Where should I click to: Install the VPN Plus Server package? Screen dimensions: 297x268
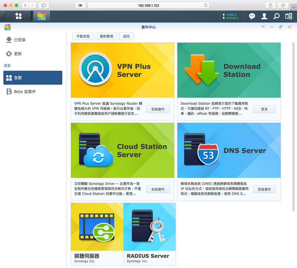click(x=158, y=109)
